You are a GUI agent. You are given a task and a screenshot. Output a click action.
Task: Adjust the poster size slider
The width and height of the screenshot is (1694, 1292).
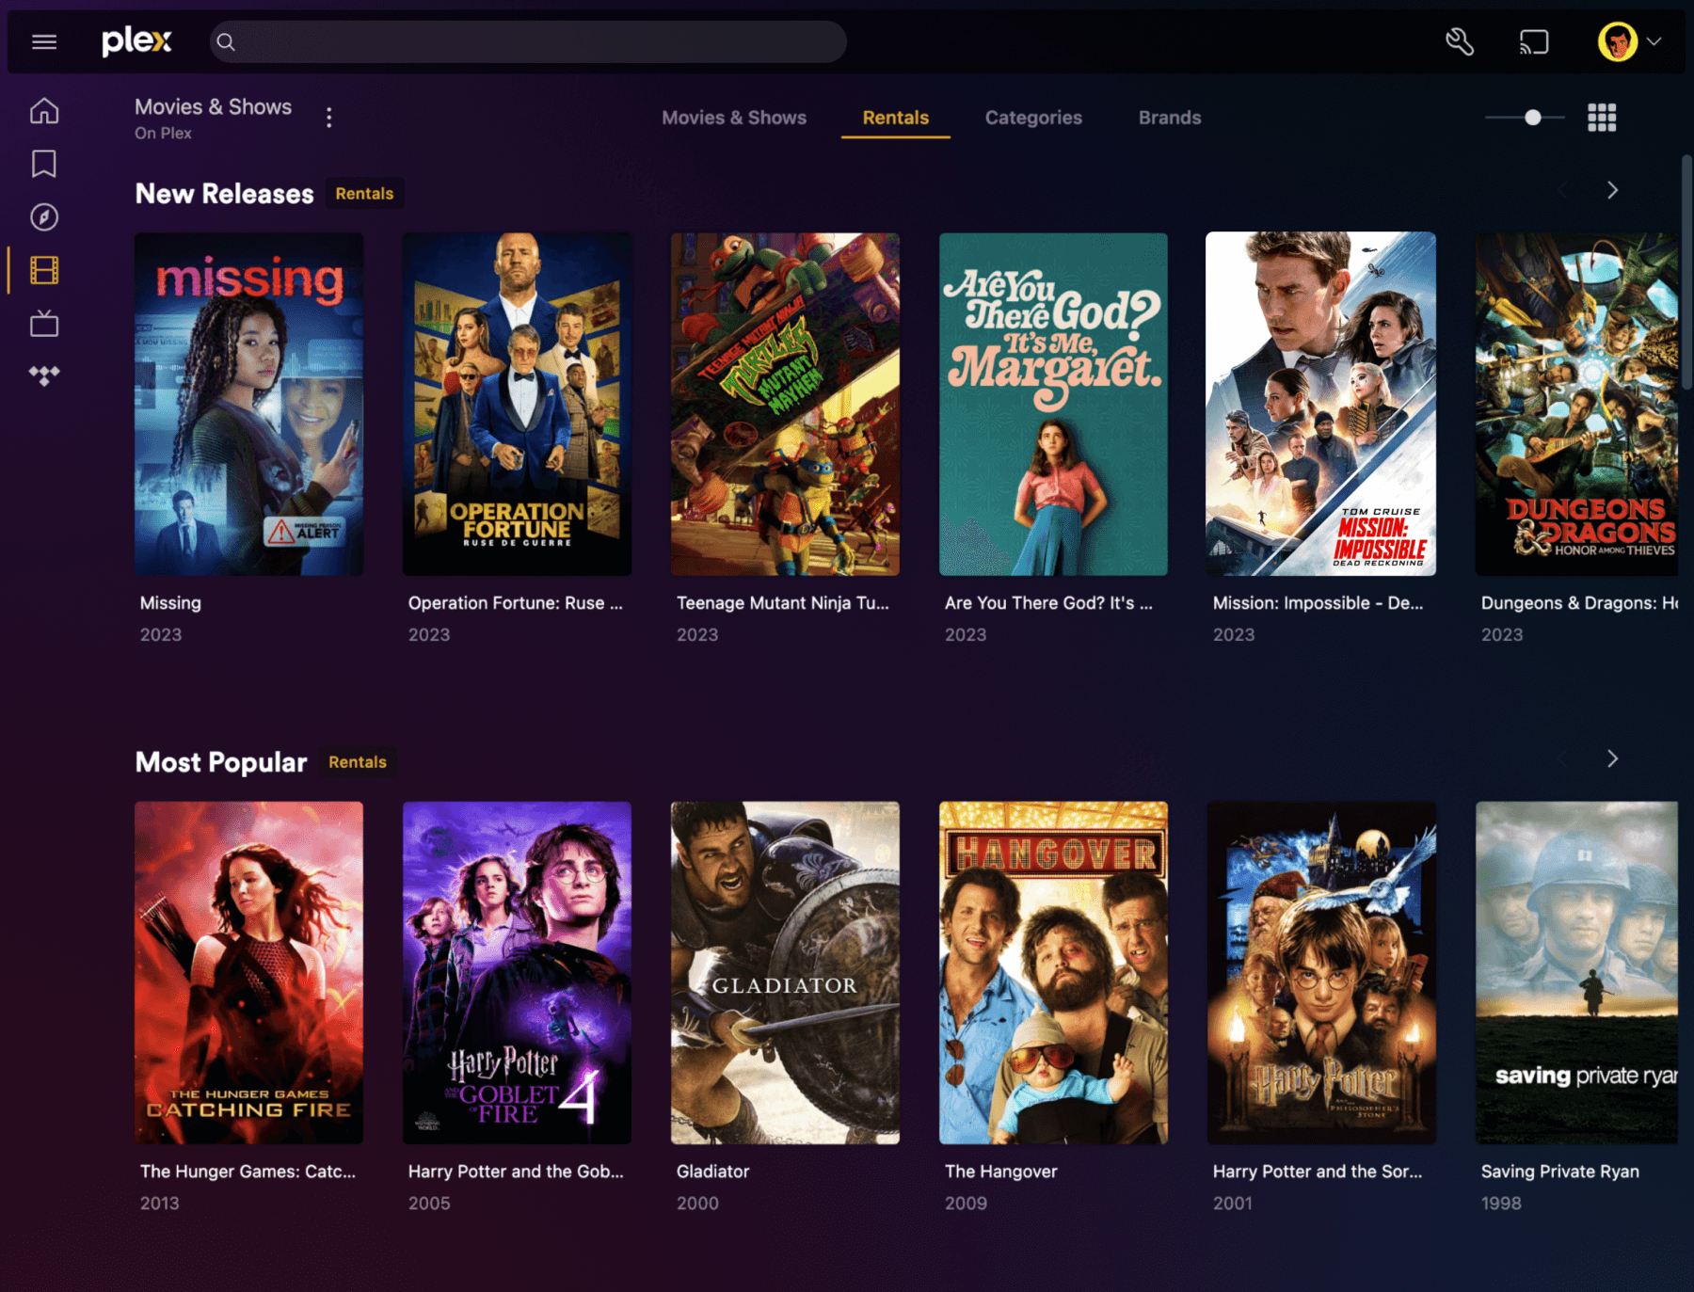coord(1526,118)
